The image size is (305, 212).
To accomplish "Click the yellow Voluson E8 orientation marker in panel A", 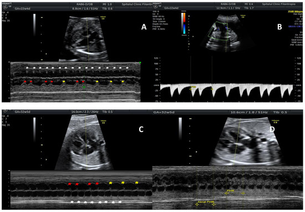I will 103,18.
